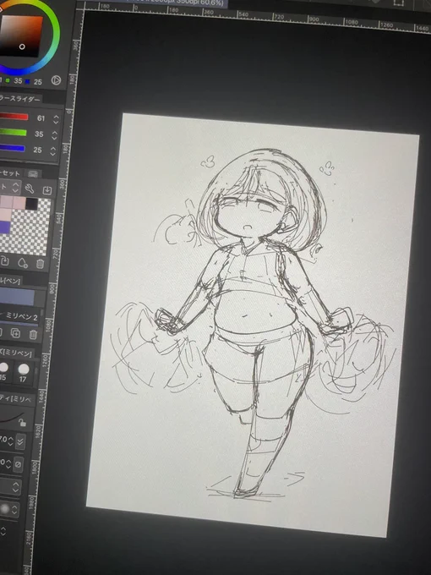431x575 pixels.
Task: Click the sub tool list scrollbar
Action: point(43,312)
